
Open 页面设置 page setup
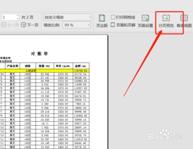(x=145, y=21)
